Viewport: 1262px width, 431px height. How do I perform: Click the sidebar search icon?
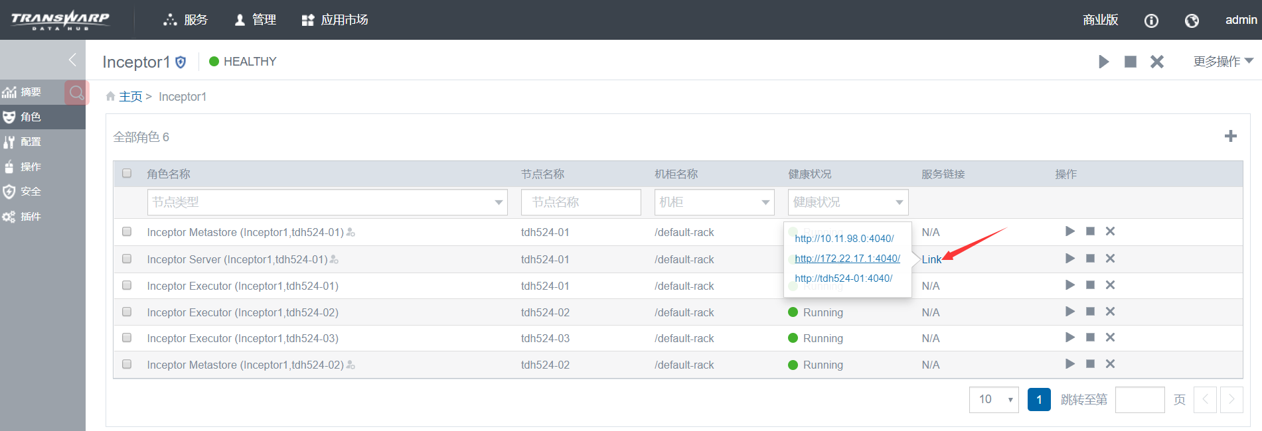(76, 92)
